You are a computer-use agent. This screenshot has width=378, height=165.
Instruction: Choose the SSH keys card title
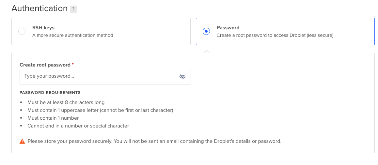[x=43, y=28]
